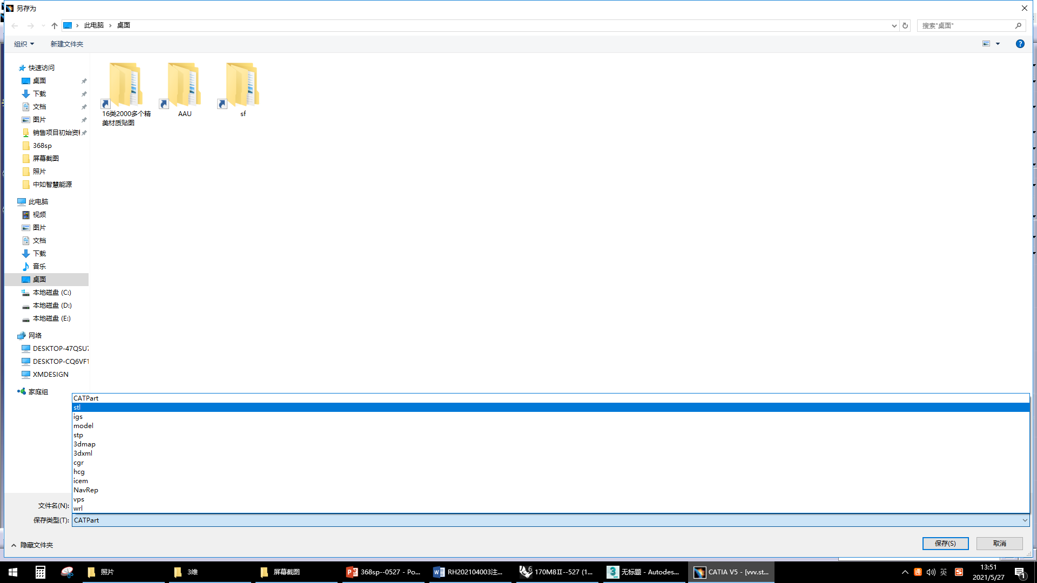
Task: Click the 保存(S) button
Action: pos(945,543)
